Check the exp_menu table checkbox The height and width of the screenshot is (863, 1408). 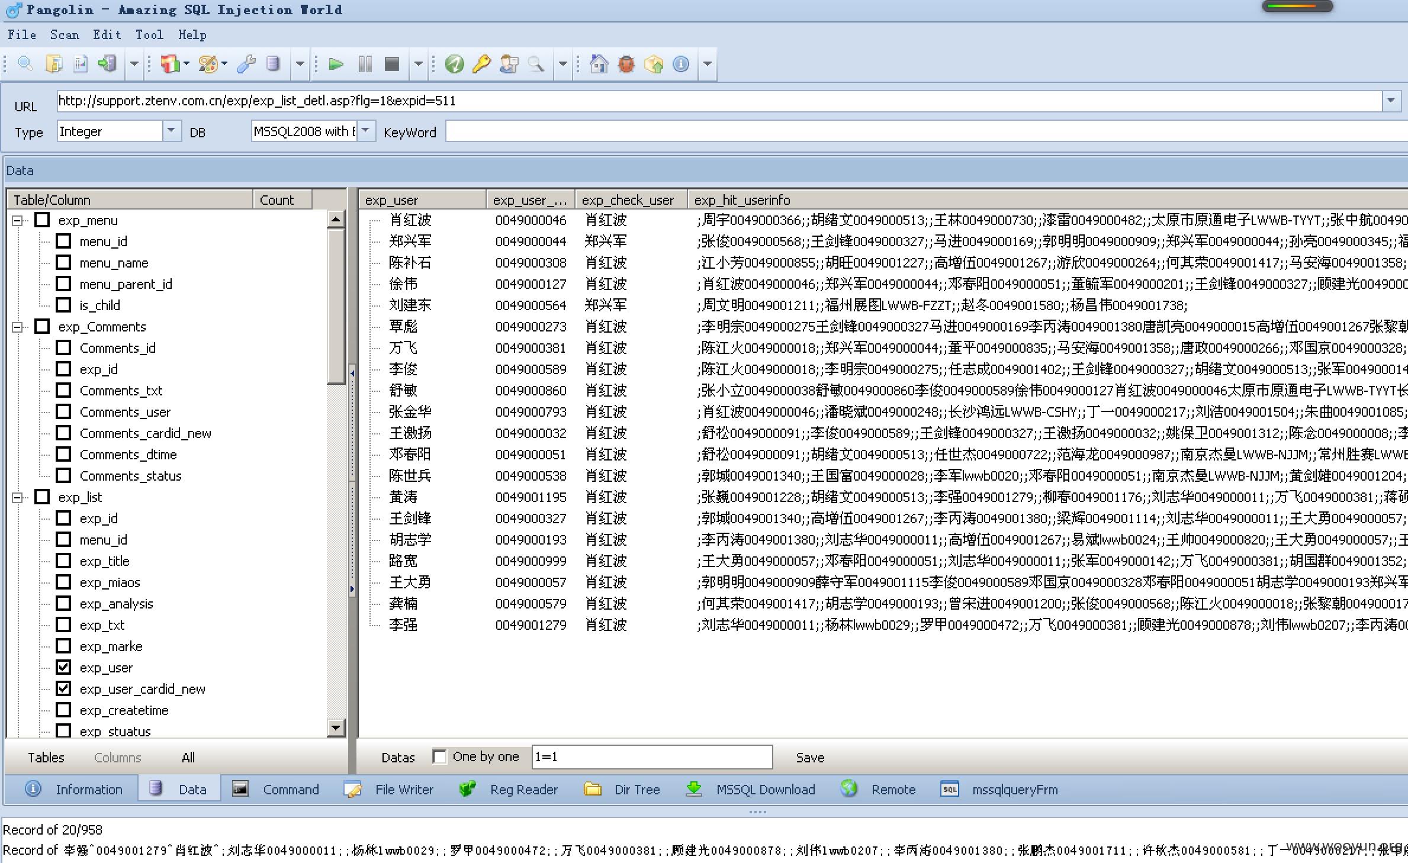pyautogui.click(x=42, y=220)
